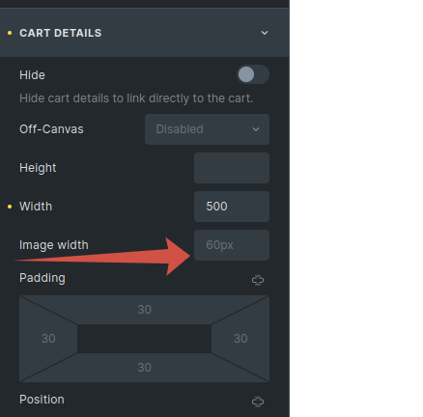Collapse the Cart Details section chevron

[265, 33]
